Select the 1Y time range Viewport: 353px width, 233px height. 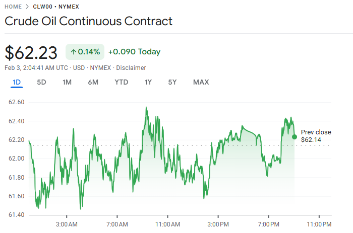[148, 82]
